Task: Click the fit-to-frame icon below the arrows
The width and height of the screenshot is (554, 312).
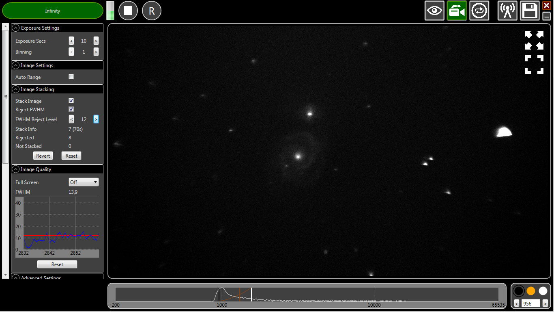Action: coord(534,65)
